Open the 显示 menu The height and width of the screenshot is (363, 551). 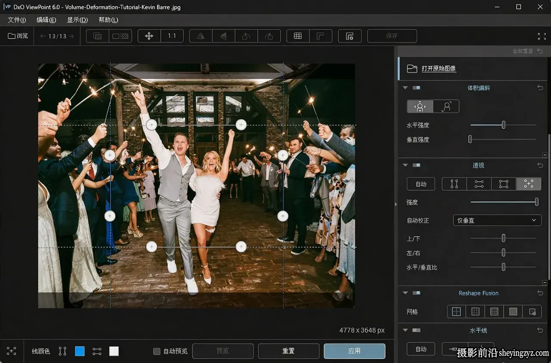[77, 20]
